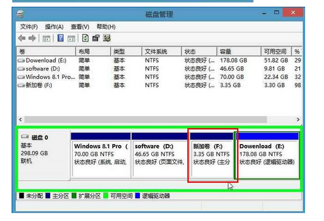Image resolution: width=324 pixels, height=221 pixels.
Task: Click the Back arrow toolbar icon
Action: (22, 38)
